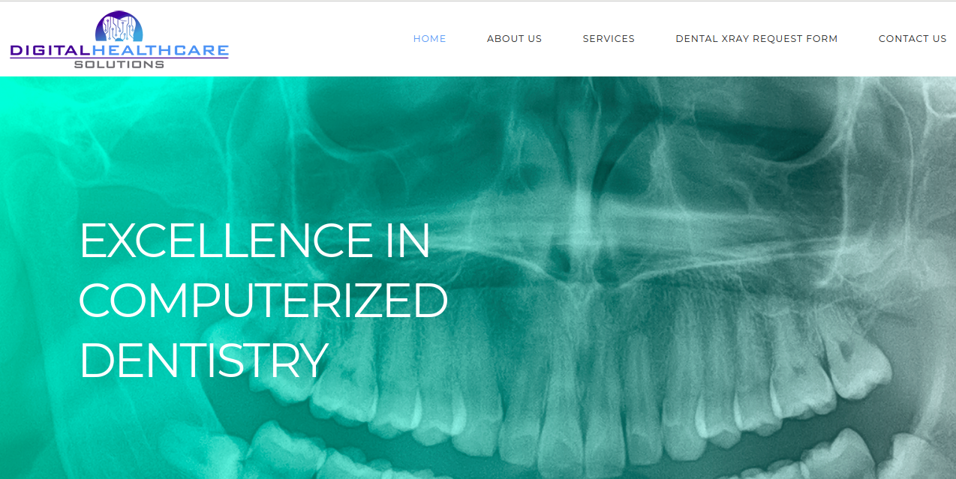Click the DENTISTRY heading word
Image resolution: width=956 pixels, height=479 pixels.
(x=203, y=360)
